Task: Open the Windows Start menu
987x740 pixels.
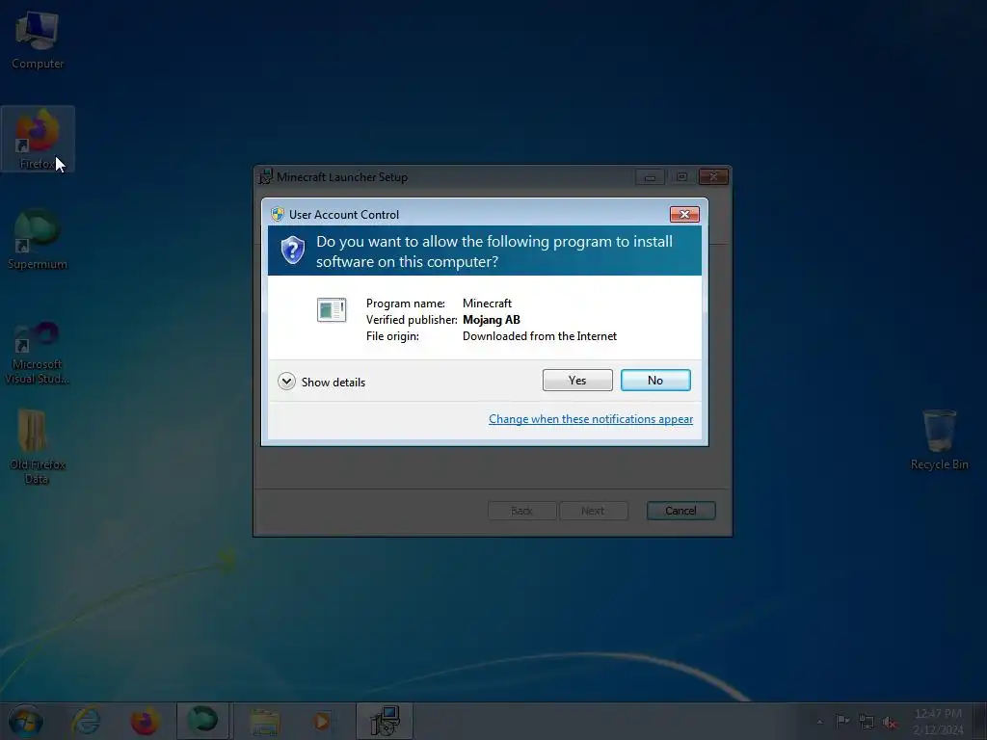Action: pos(26,721)
